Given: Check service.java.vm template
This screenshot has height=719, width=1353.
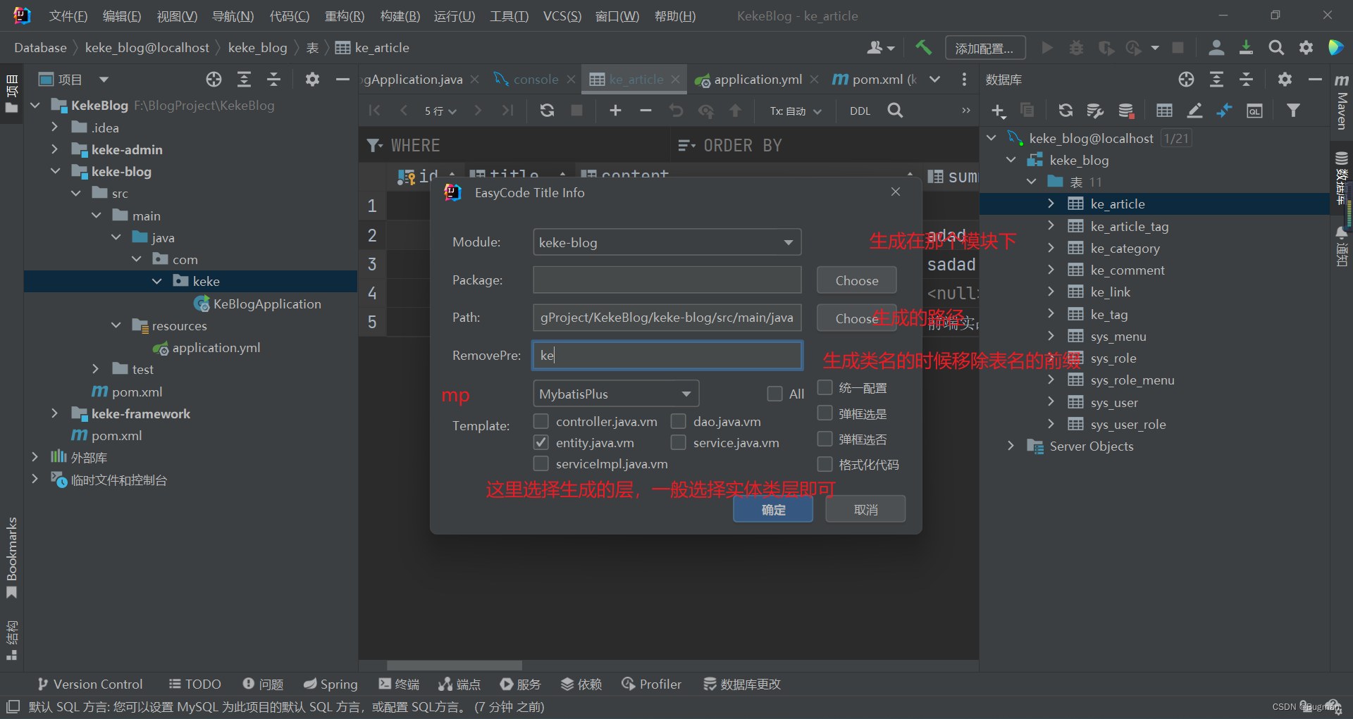Looking at the screenshot, I should [x=679, y=442].
